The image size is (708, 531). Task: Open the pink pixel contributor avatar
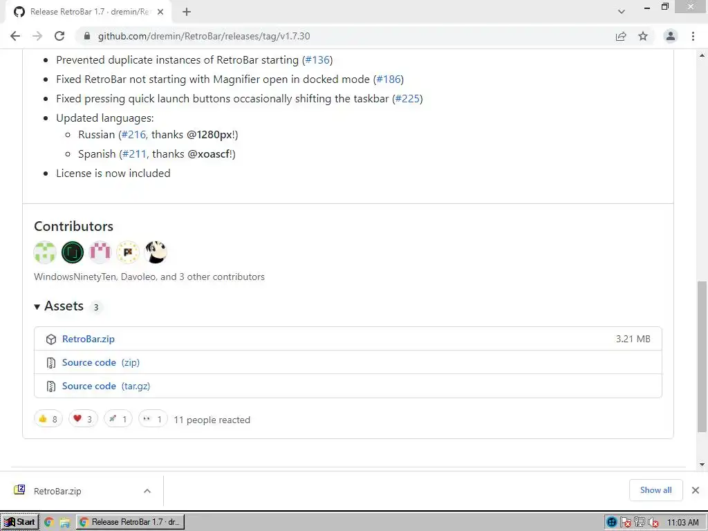click(x=100, y=252)
